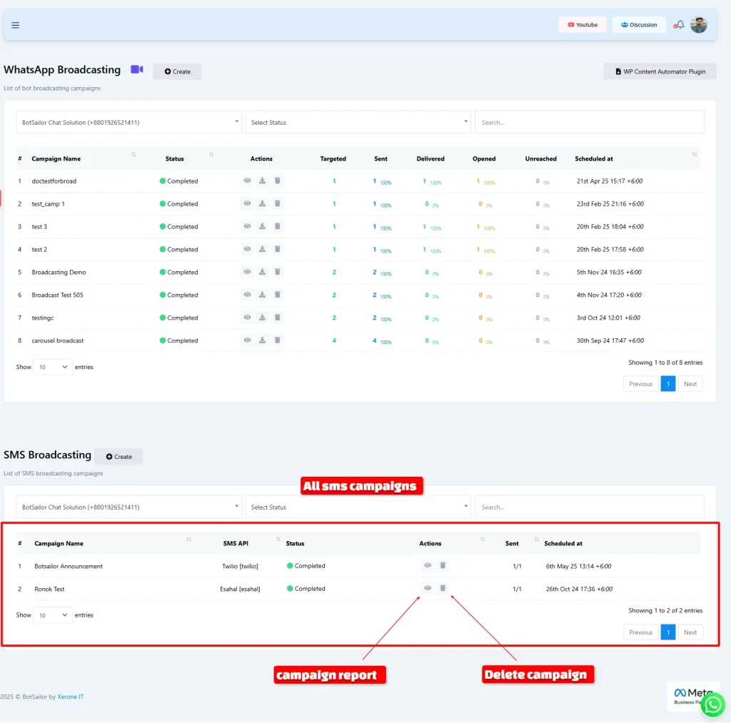Click the video tutorial camera icon
Viewport: 731px width, 723px height.
pos(136,69)
